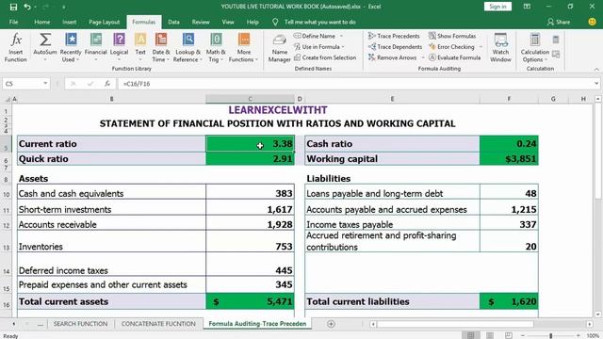Click the Calculate Now icon
The height and width of the screenshot is (339, 603).
(x=556, y=40)
